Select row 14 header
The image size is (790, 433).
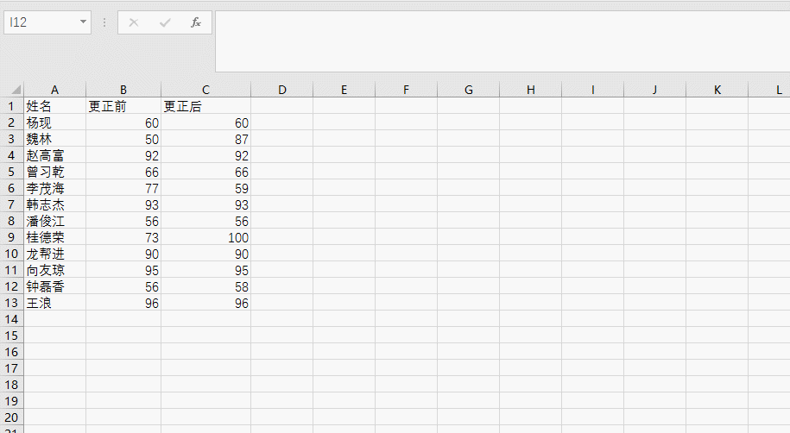coord(11,319)
